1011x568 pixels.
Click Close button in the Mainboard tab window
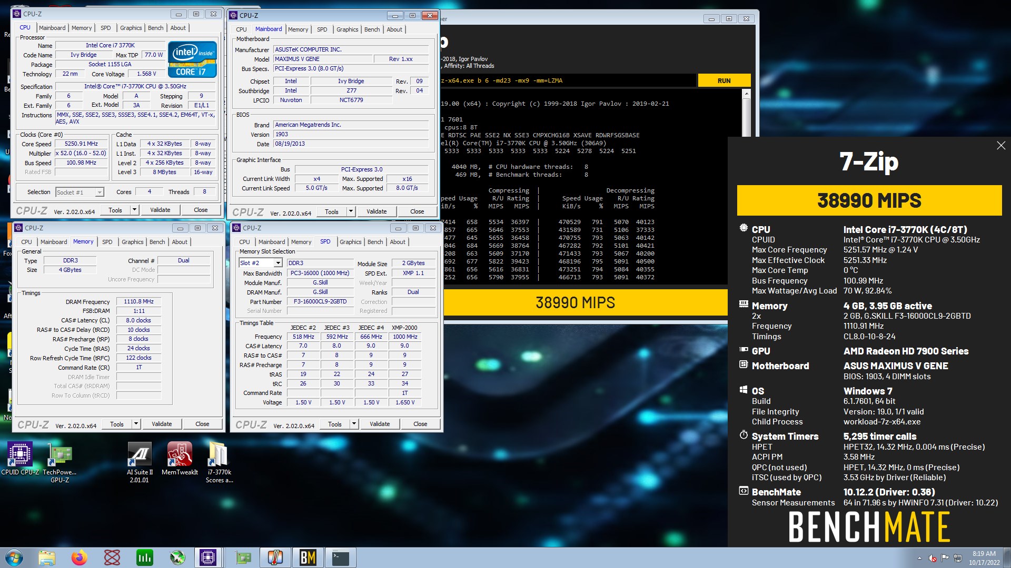pos(417,211)
